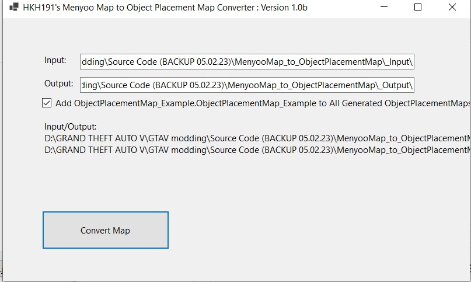Focus the Output path text field
This screenshot has width=471, height=282.
[x=247, y=84]
